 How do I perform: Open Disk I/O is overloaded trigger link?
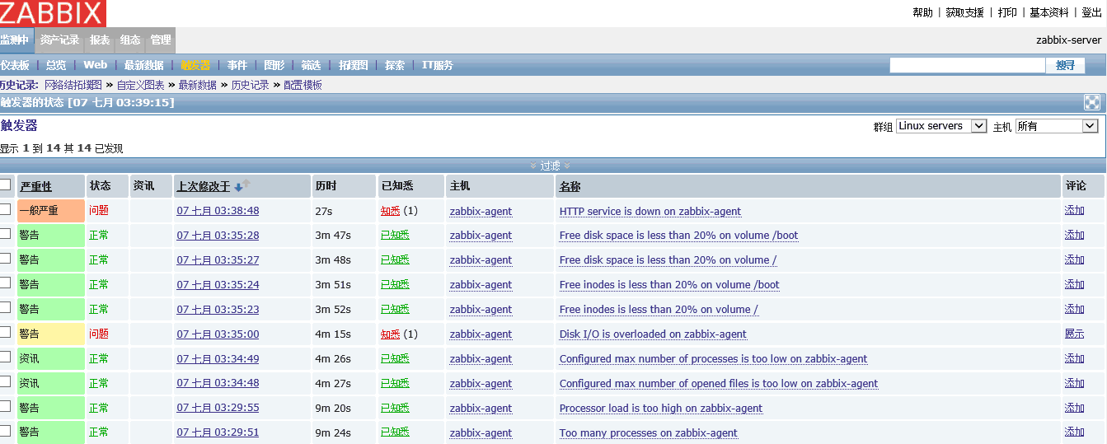[x=653, y=334]
